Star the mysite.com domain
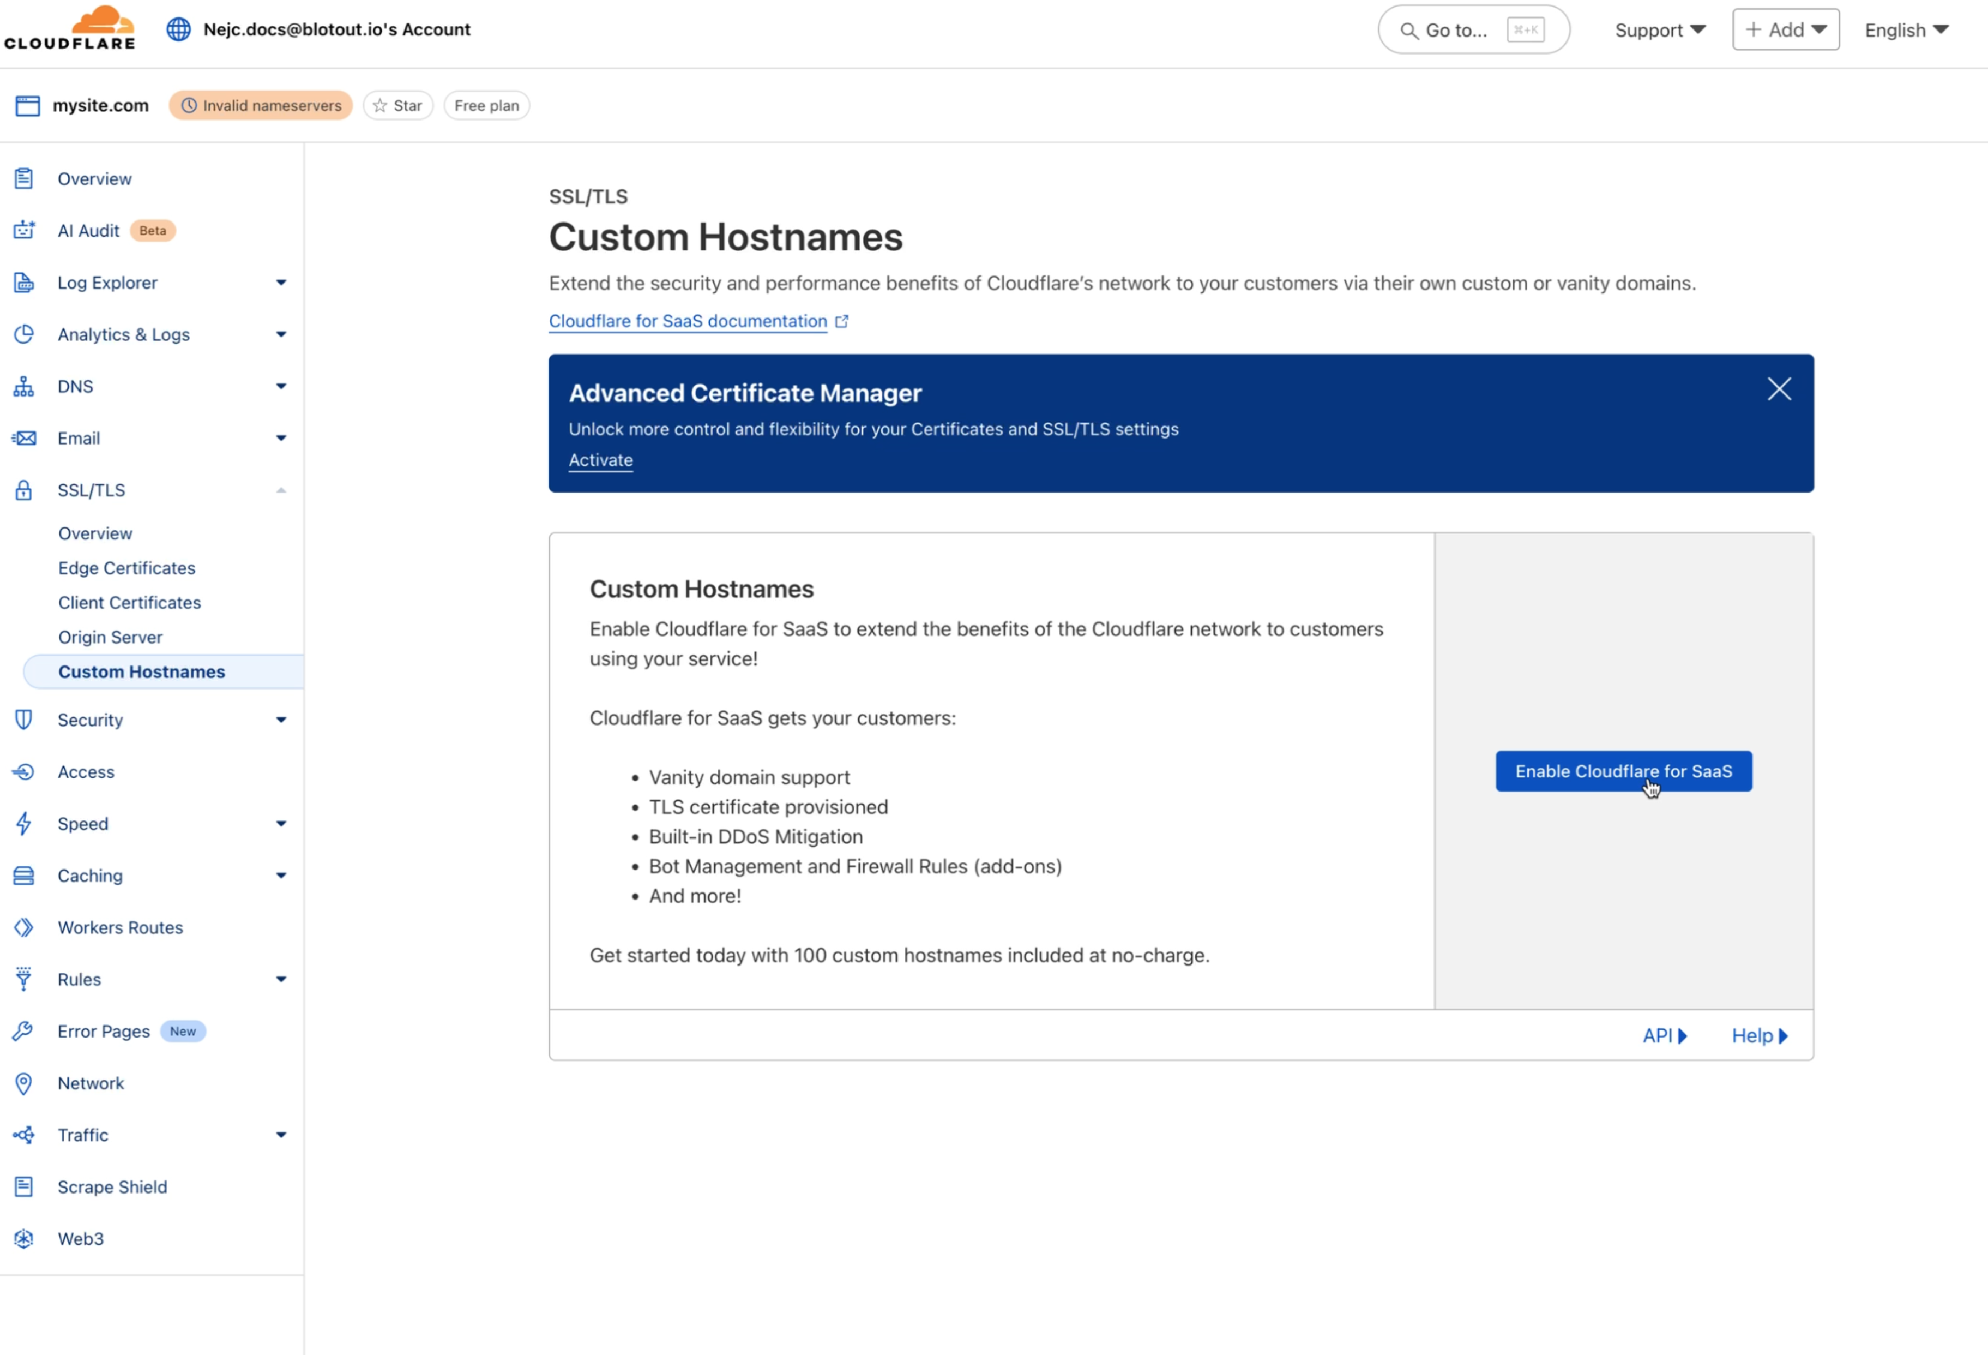The height and width of the screenshot is (1355, 1988). pyautogui.click(x=398, y=105)
